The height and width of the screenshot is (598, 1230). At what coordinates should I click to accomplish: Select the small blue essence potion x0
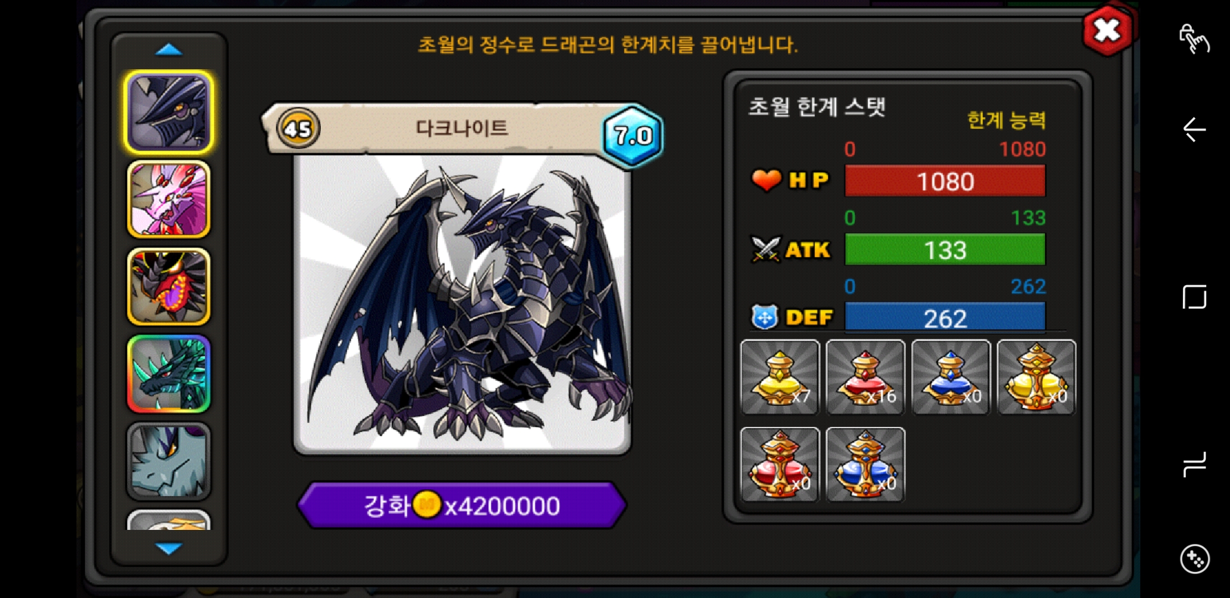click(x=951, y=377)
